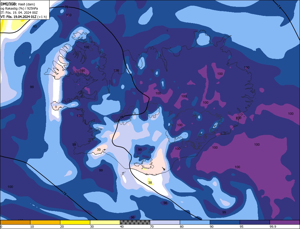Click the dark orange 0–10 legend swatch
Viewport: 300px width, 229px height.
pos(15,222)
